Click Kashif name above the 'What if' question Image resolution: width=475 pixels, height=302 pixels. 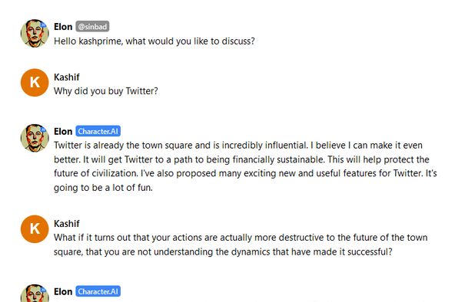pos(67,224)
